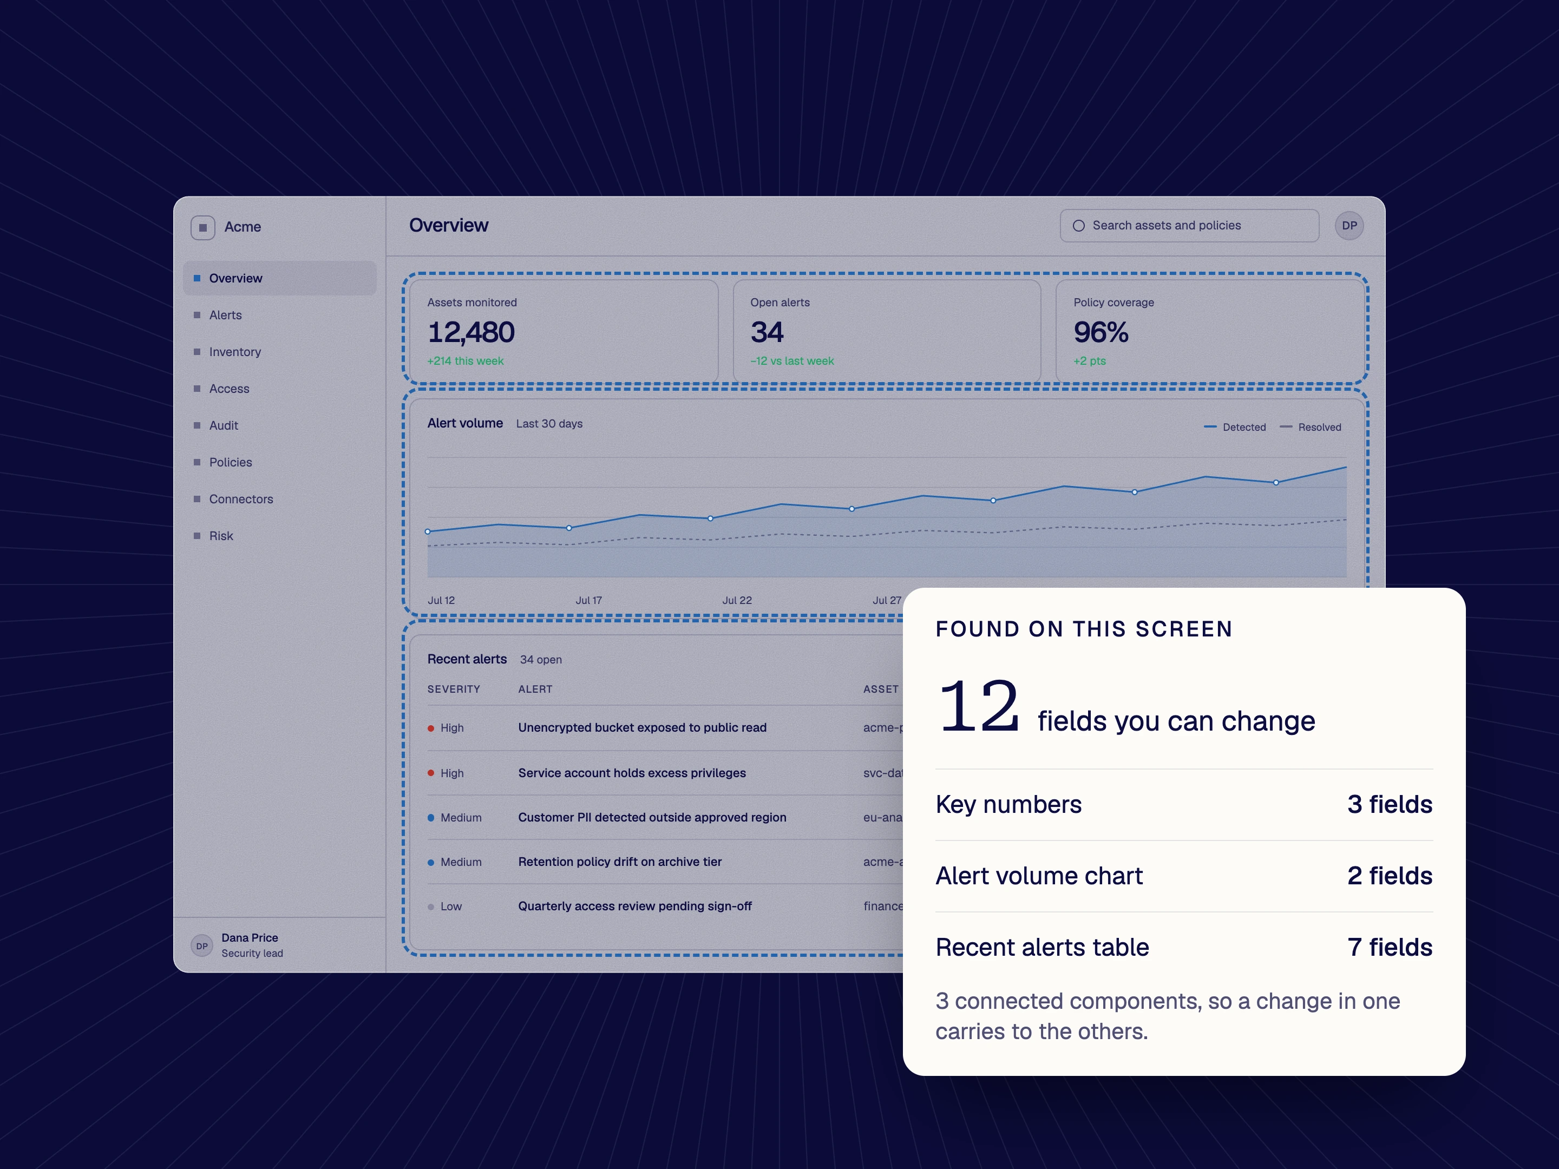Open the DP avatar in the header
1559x1169 pixels.
pos(1349,226)
